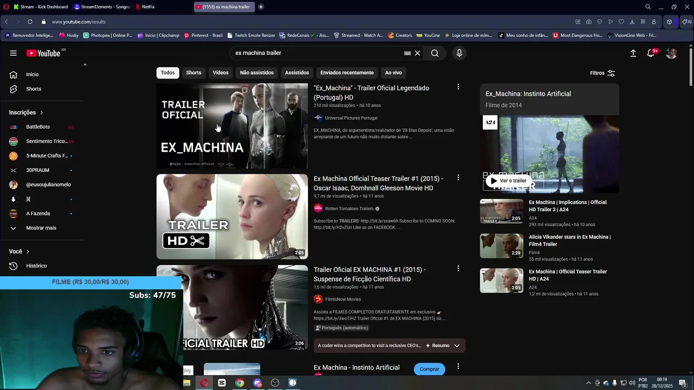Collapse sidebar section with the up caret
Screen dimensions: 694x390
(x=85, y=65)
